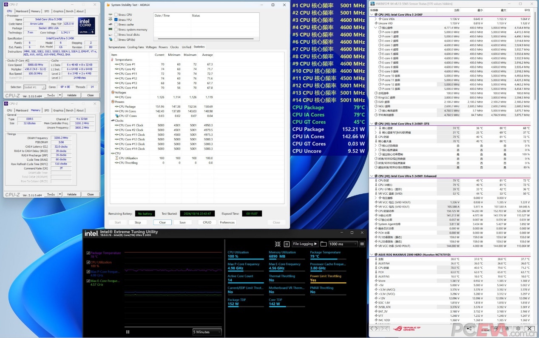Enable the Stress cache checkbox
This screenshot has height=338, width=539.
coord(116,25)
